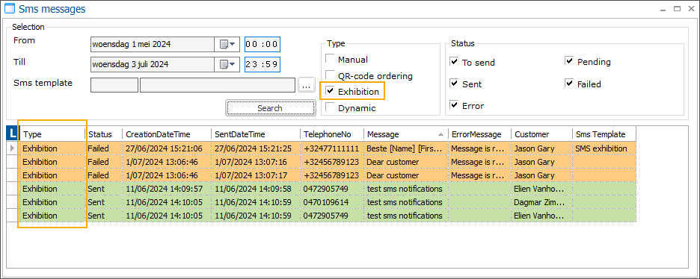Uncheck the Failed status checkbox

569,84
